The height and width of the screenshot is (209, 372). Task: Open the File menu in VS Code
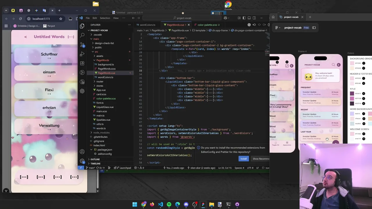(87, 18)
